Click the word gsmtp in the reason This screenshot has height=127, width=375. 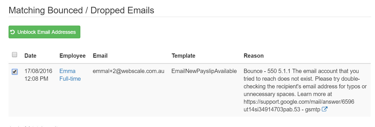coord(313,109)
